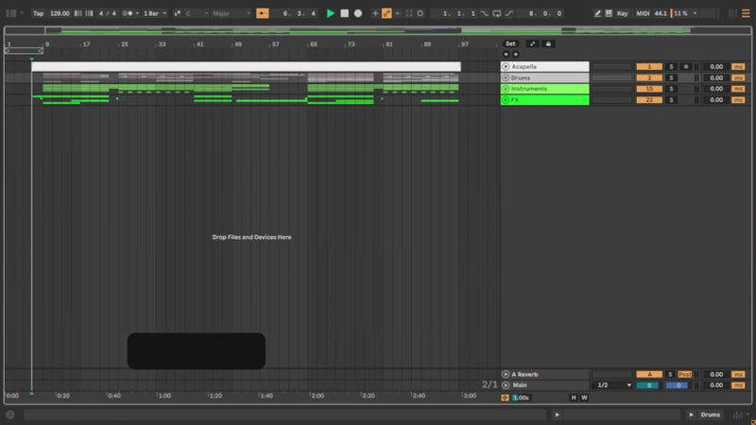Click the lock envelopes icon

[x=550, y=43]
